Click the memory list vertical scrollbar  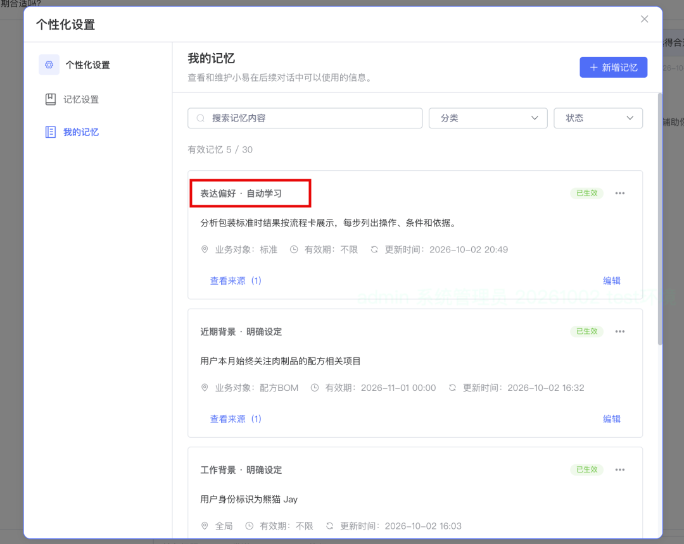[659, 219]
